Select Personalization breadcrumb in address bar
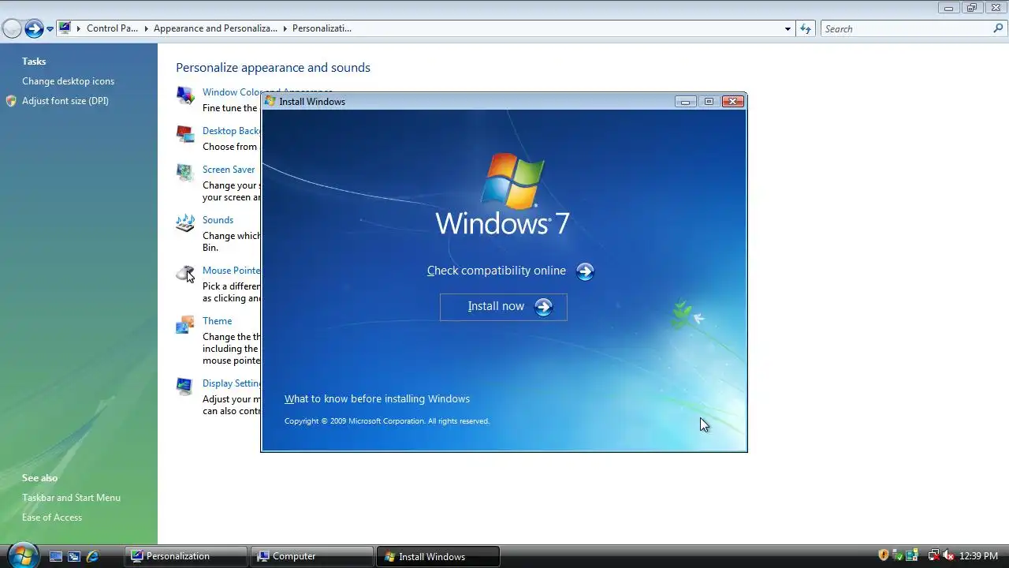1009x568 pixels. [322, 28]
